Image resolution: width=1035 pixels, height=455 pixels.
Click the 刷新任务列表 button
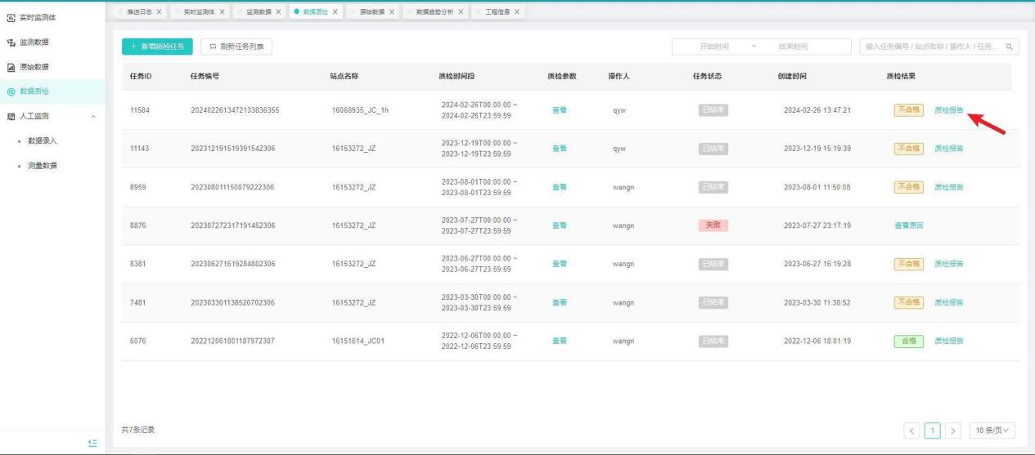click(236, 47)
